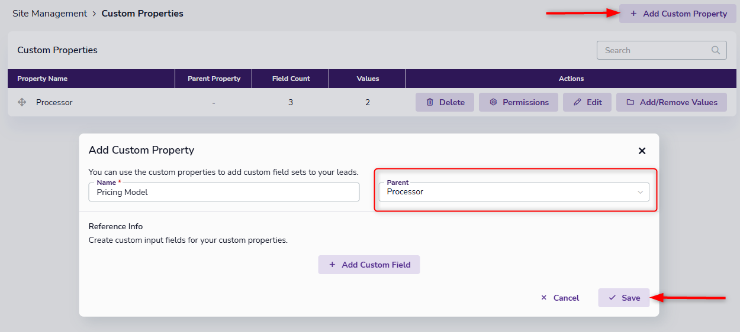Image resolution: width=740 pixels, height=332 pixels.
Task: Save the Pricing Model custom property
Action: [x=623, y=298]
